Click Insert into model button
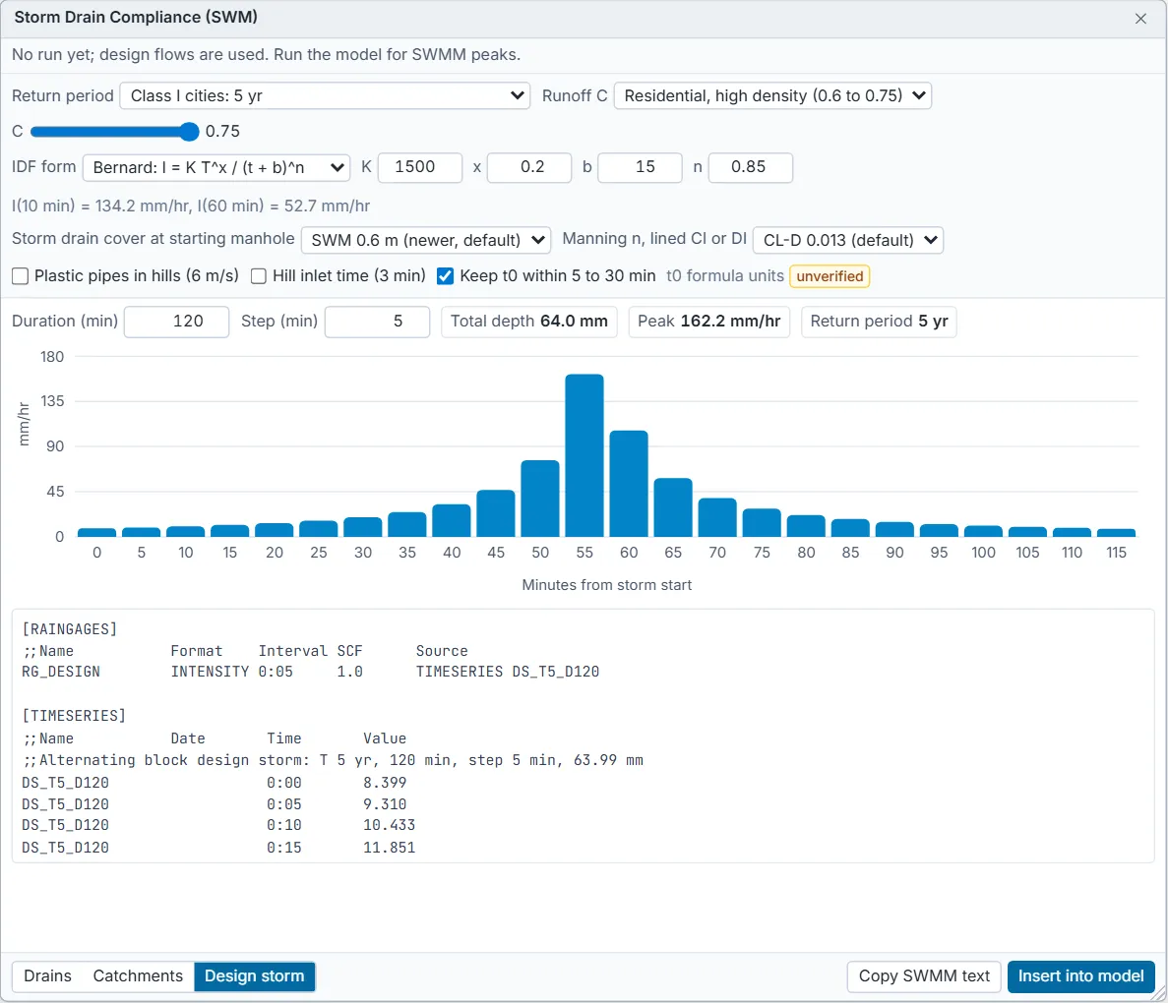Image resolution: width=1168 pixels, height=1003 pixels. (x=1080, y=976)
